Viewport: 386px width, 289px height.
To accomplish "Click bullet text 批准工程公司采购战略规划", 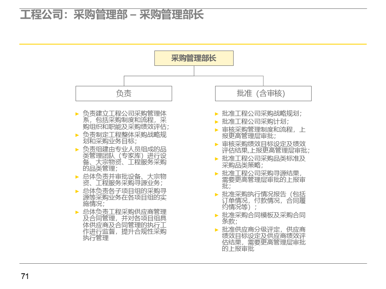I will click(x=262, y=114).
